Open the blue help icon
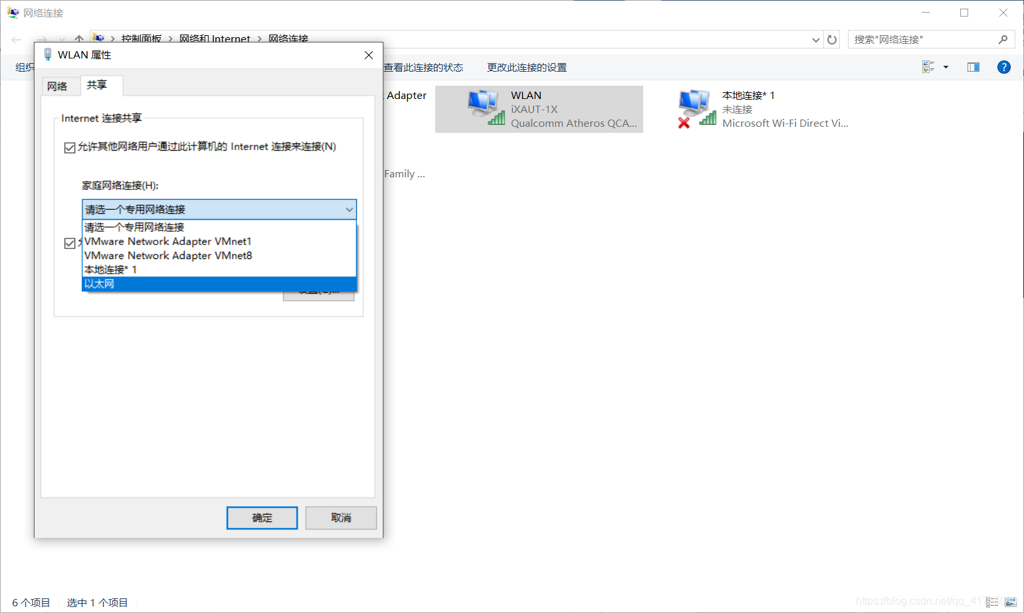Screen dimensions: 1024x613 [x=1004, y=67]
